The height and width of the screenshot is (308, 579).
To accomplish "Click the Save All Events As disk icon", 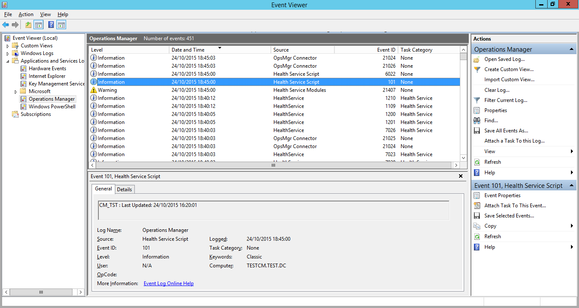I will pyautogui.click(x=477, y=131).
